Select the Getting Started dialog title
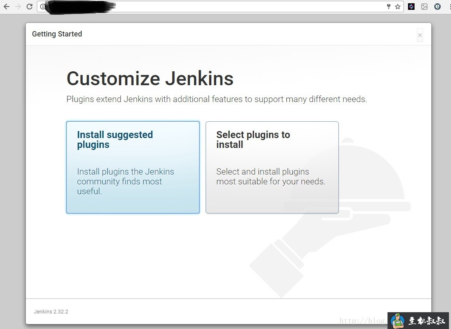 pos(57,34)
